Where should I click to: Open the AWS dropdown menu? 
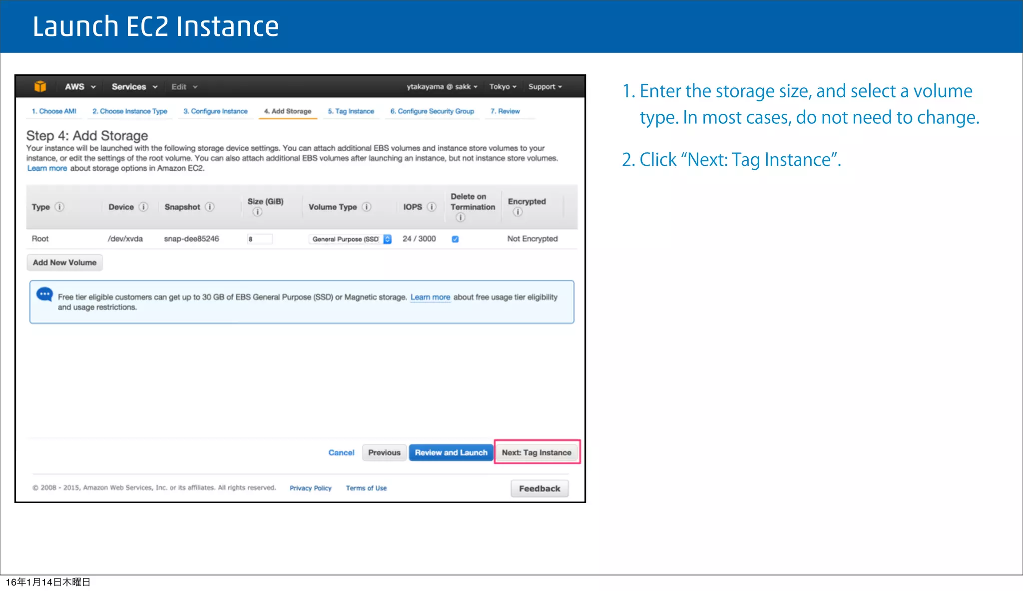[80, 86]
